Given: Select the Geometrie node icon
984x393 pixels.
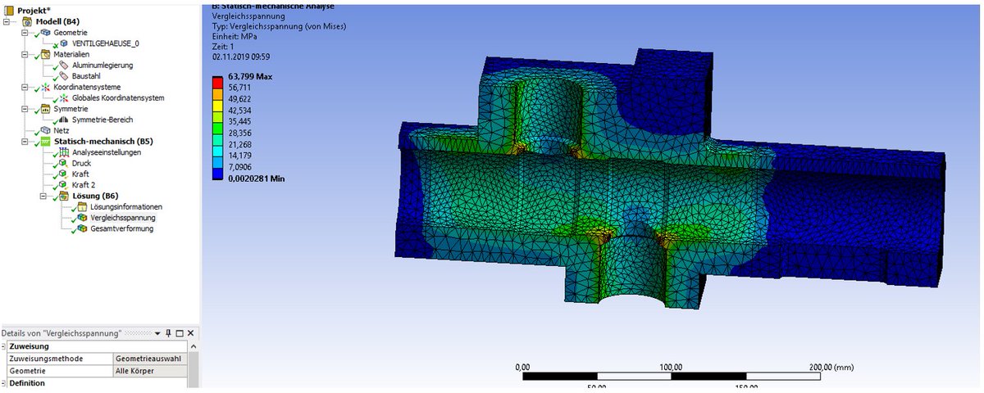Looking at the screenshot, I should pyautogui.click(x=44, y=32).
